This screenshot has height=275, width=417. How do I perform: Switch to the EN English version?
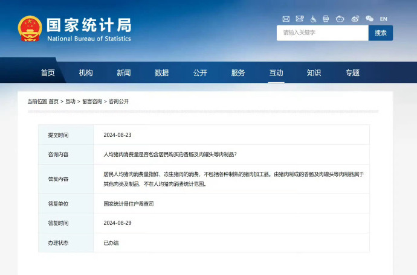pos(384,19)
